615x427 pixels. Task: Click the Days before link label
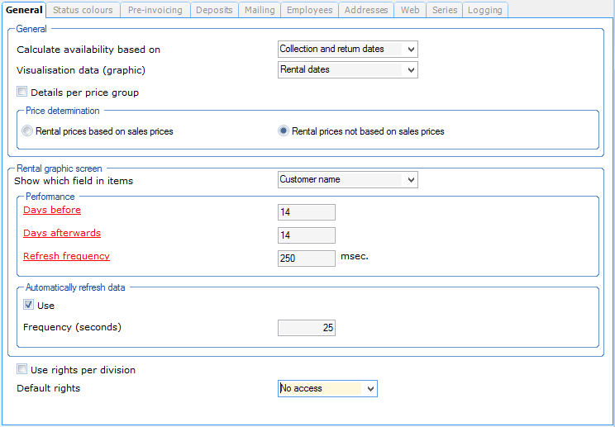click(52, 210)
